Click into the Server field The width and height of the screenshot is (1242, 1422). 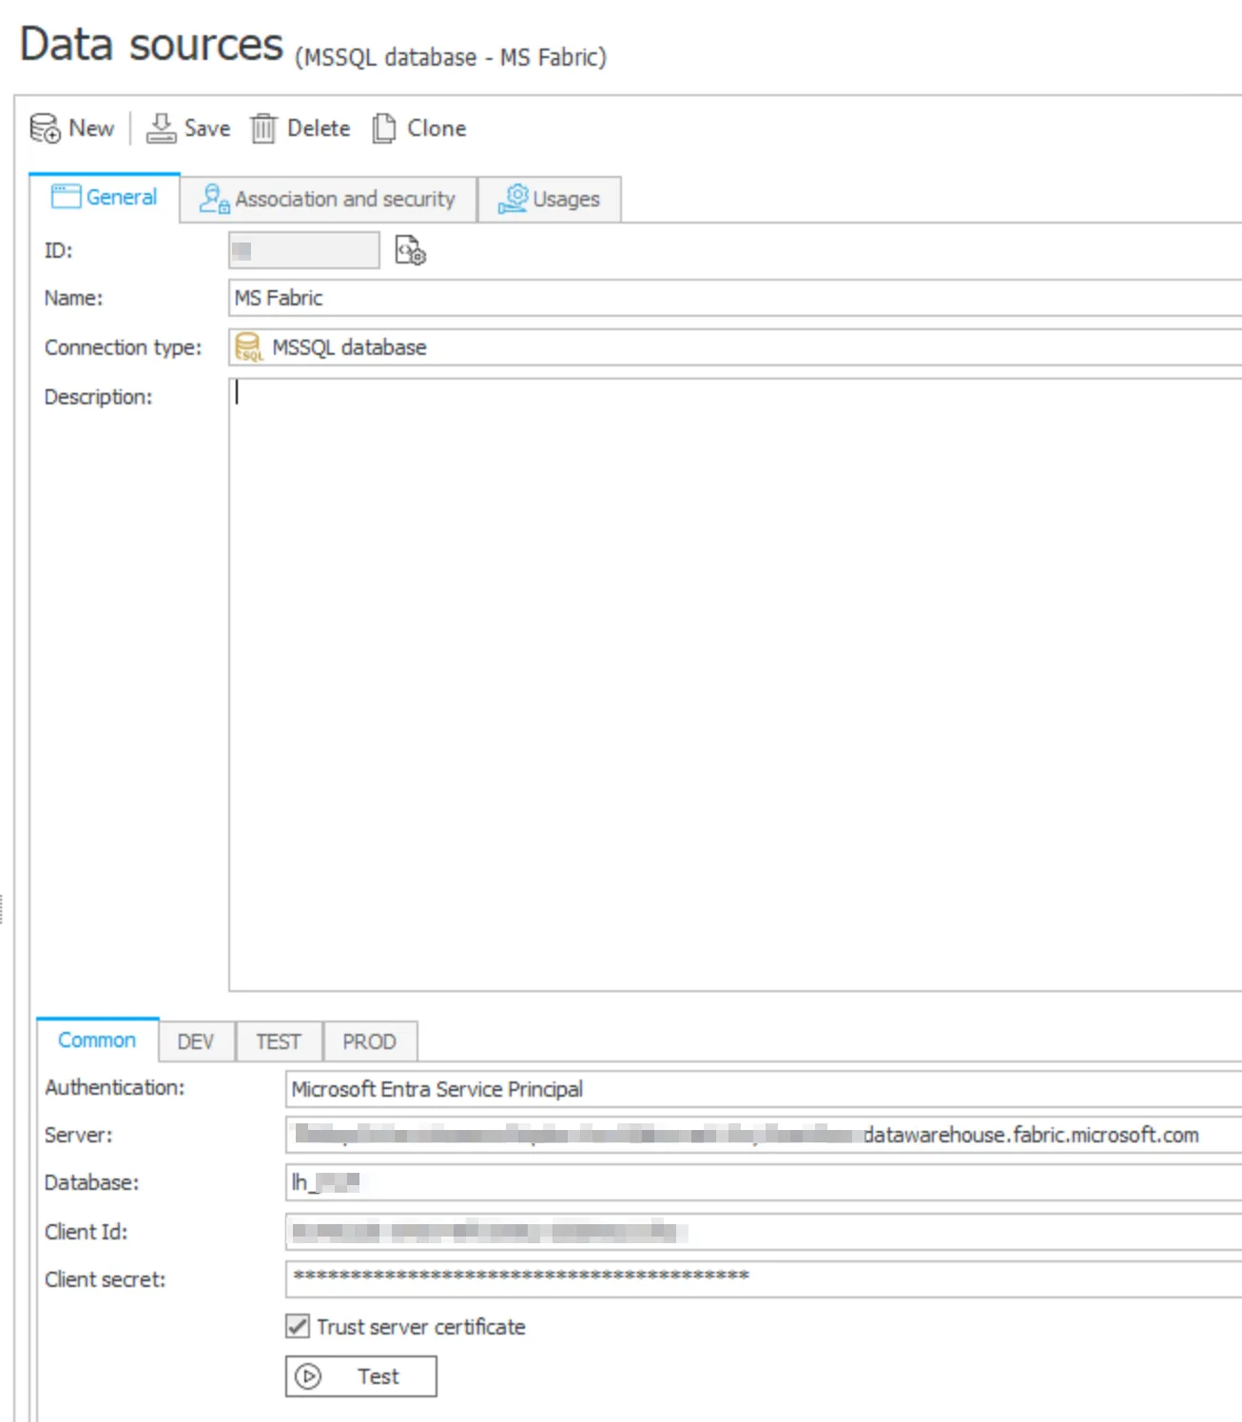[x=764, y=1135]
